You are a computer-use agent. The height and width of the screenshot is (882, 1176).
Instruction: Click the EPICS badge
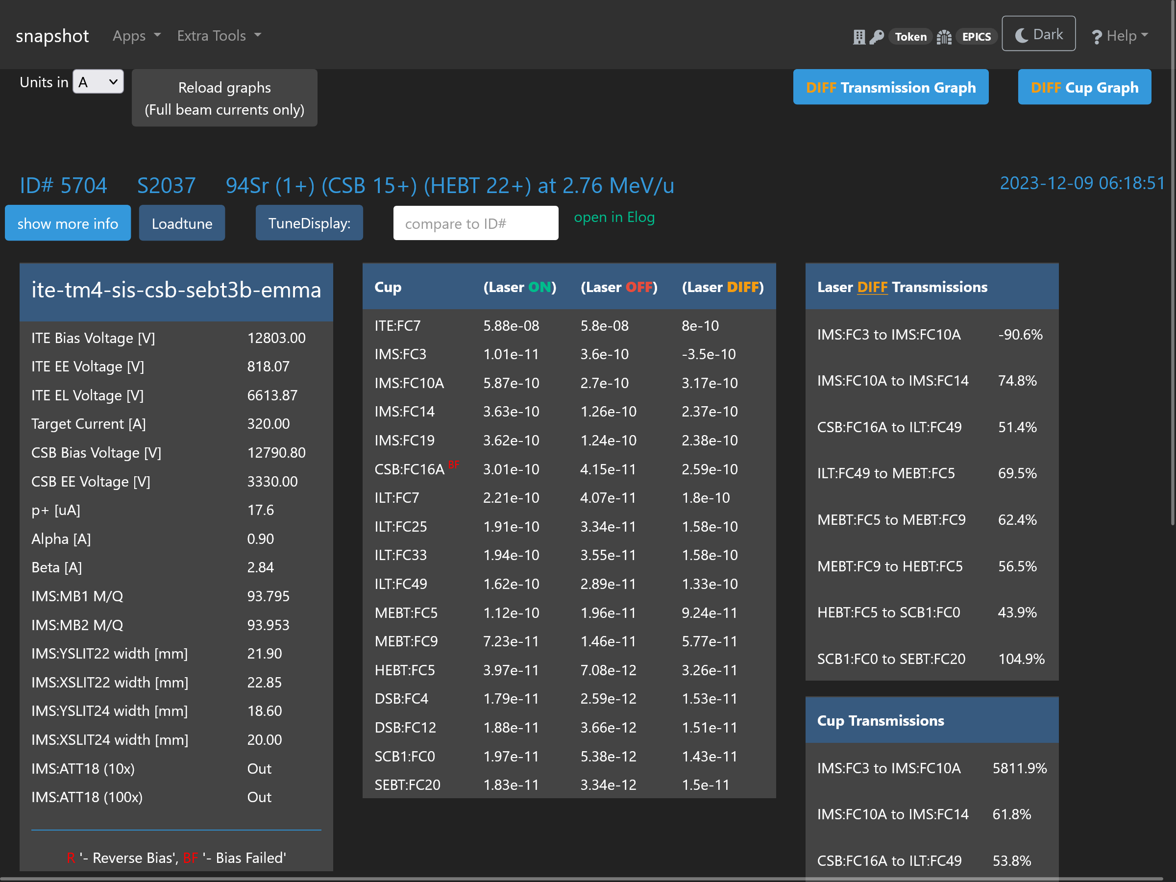(x=976, y=37)
